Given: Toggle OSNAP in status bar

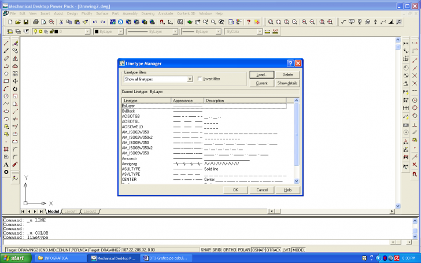Looking at the screenshot, I should 258,250.
